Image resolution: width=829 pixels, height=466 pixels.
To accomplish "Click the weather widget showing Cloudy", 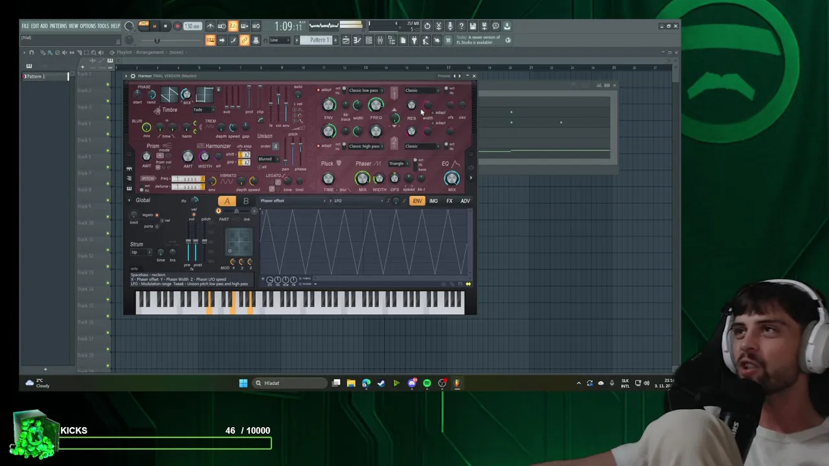I will (37, 383).
